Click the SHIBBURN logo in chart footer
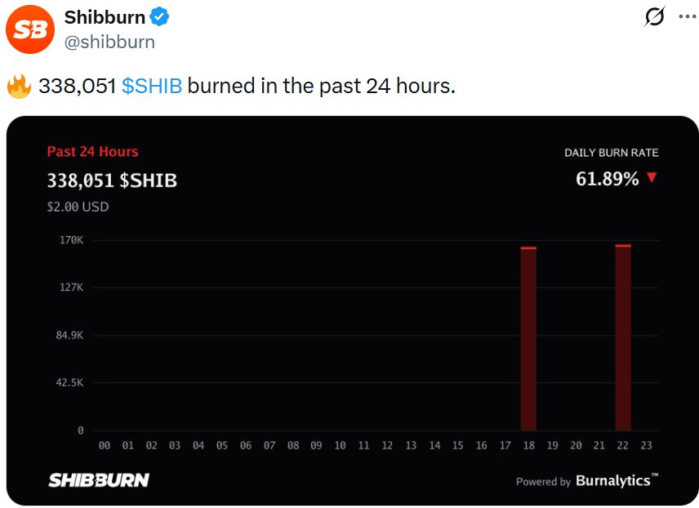This screenshot has width=699, height=508. pyautogui.click(x=99, y=480)
